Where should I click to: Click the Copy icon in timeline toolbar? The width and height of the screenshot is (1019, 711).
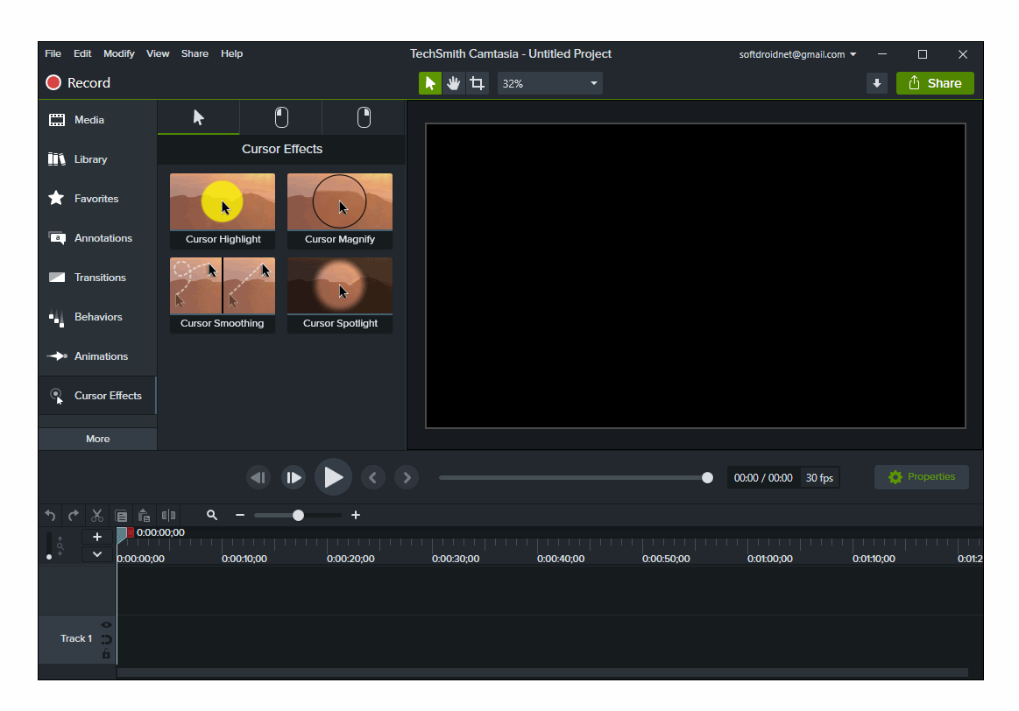121,516
